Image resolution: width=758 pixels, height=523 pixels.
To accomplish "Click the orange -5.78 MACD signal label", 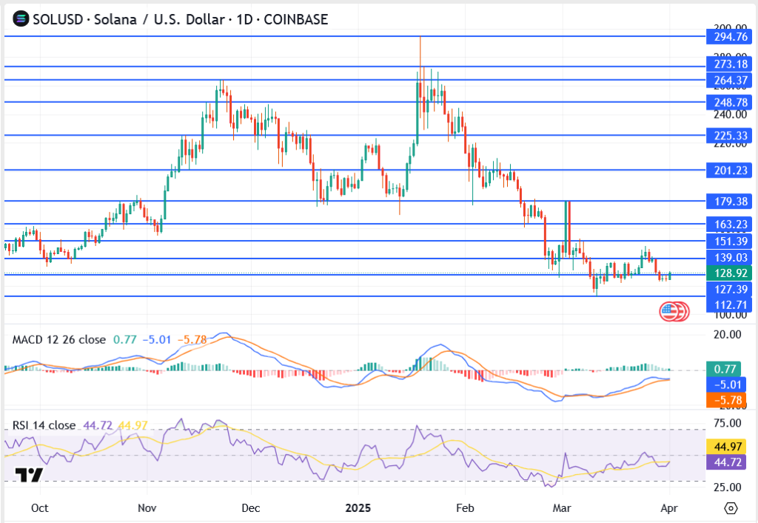I will coord(728,400).
